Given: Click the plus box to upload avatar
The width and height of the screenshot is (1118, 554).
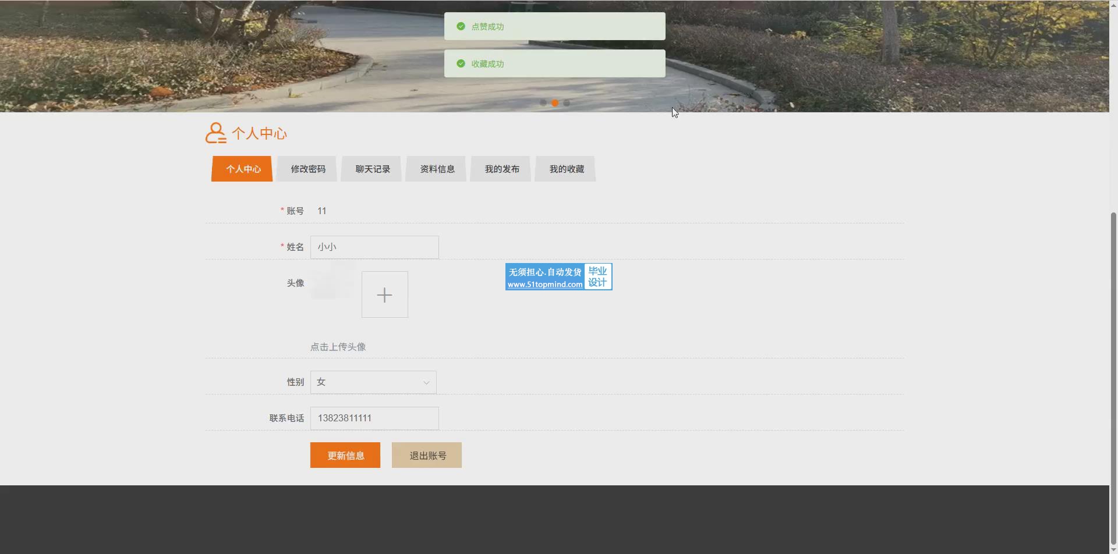Looking at the screenshot, I should (x=384, y=294).
